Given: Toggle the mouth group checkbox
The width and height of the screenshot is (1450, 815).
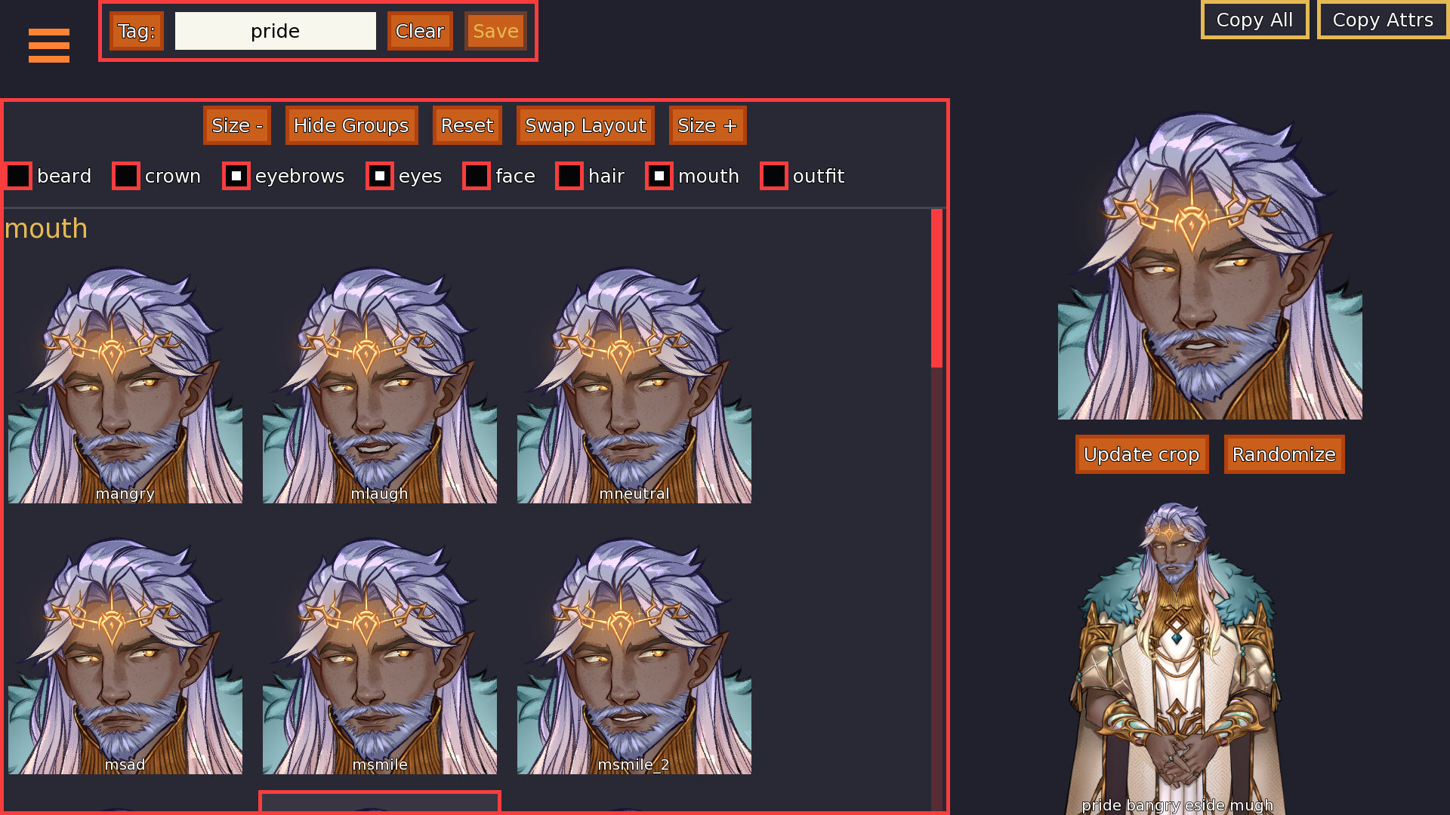Looking at the screenshot, I should pyautogui.click(x=659, y=176).
